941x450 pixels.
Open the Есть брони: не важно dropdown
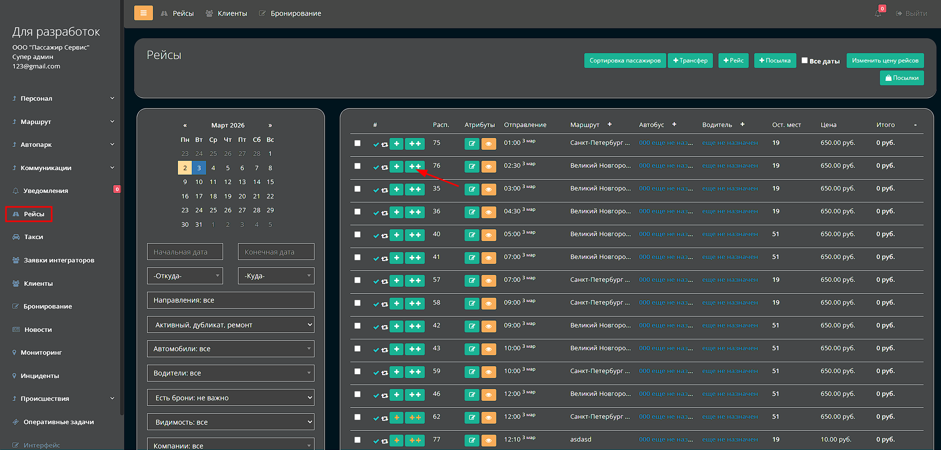tap(231, 398)
